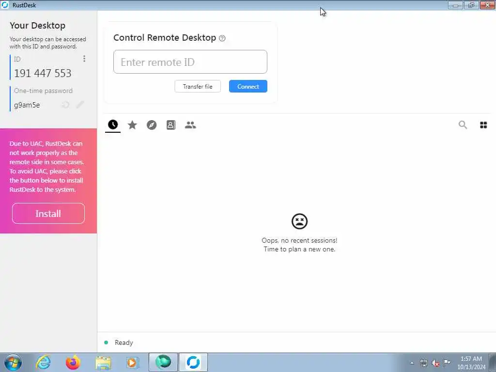
Task: Open Windows Explorer folder in taskbar
Action: click(x=103, y=363)
